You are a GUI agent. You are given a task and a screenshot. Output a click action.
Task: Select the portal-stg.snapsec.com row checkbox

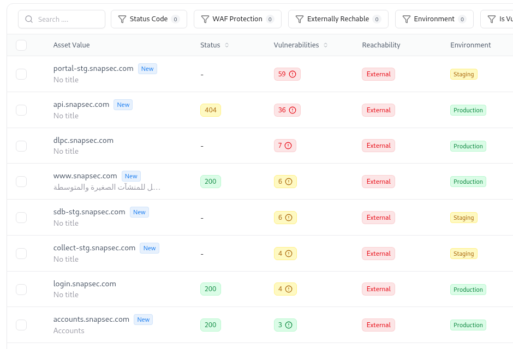(x=21, y=74)
